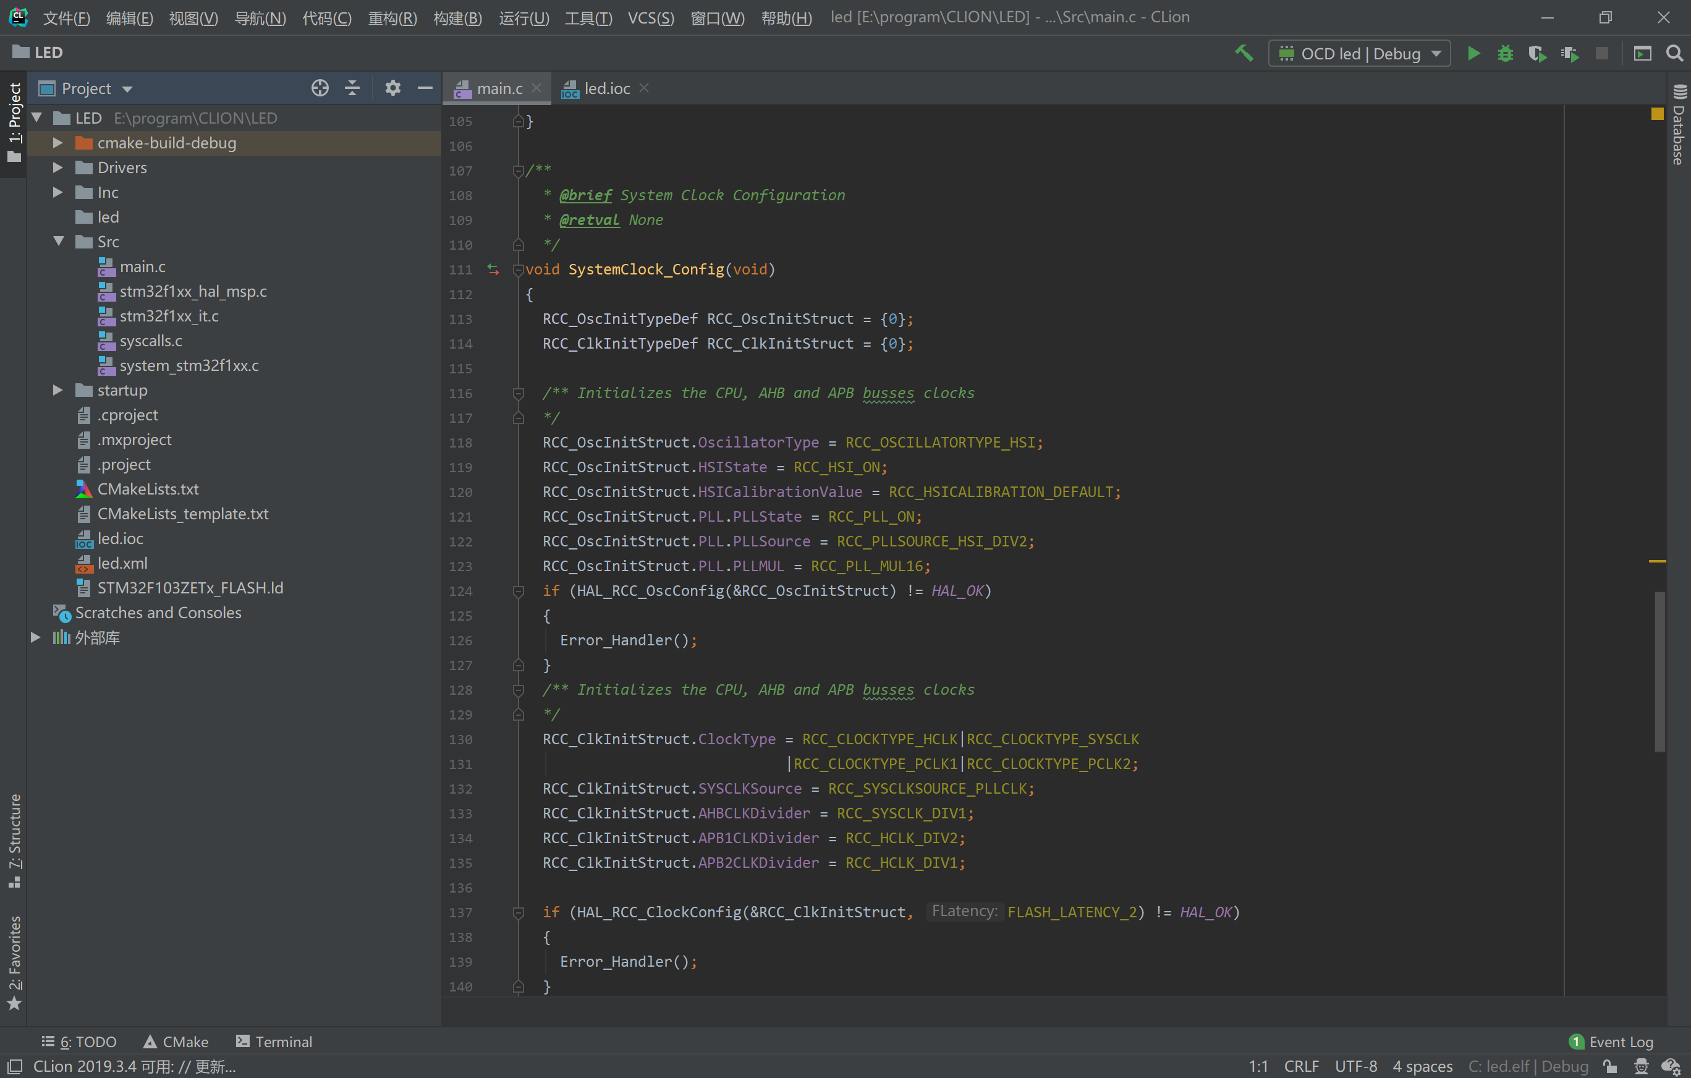Click Run with Coverage icon
Screen dimensions: 1691x1078
pyautogui.click(x=1536, y=53)
